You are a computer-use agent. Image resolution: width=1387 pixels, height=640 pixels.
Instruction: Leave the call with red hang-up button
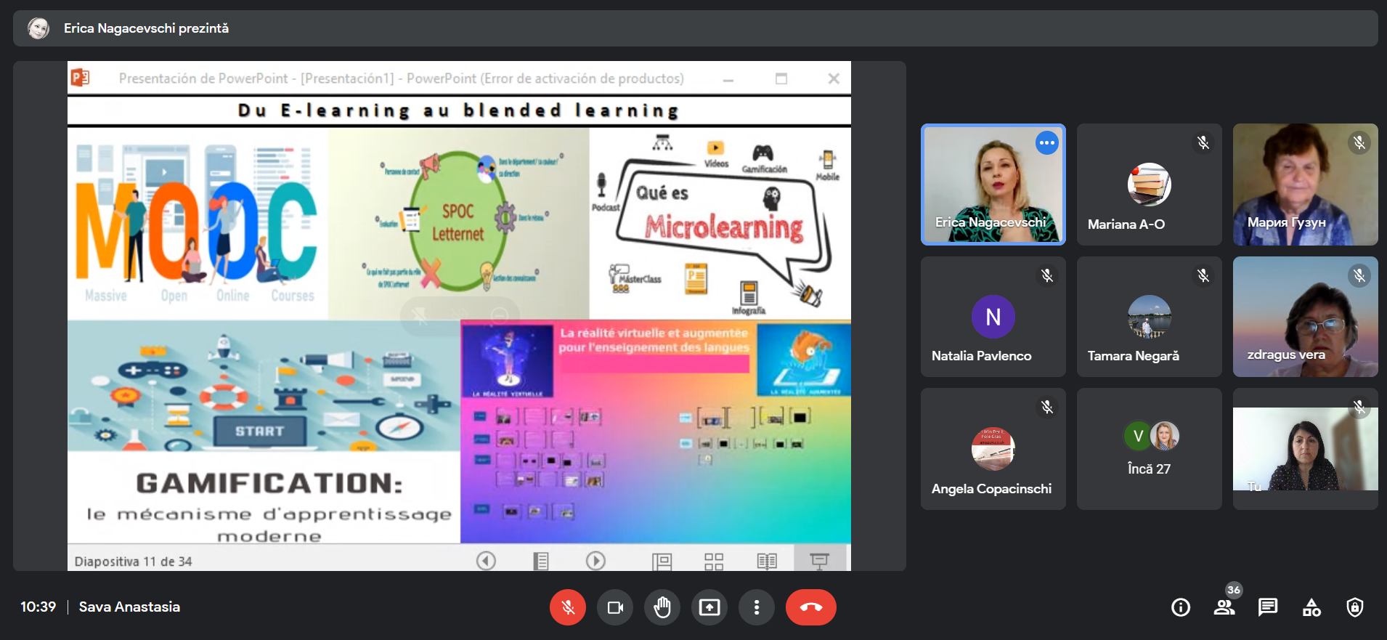[x=810, y=607]
